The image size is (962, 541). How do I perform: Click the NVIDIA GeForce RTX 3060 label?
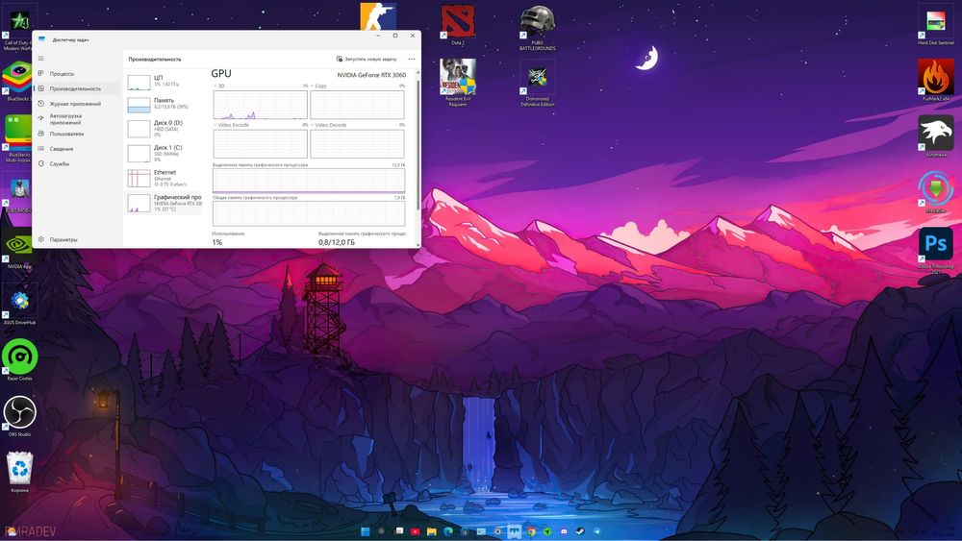pyautogui.click(x=371, y=75)
